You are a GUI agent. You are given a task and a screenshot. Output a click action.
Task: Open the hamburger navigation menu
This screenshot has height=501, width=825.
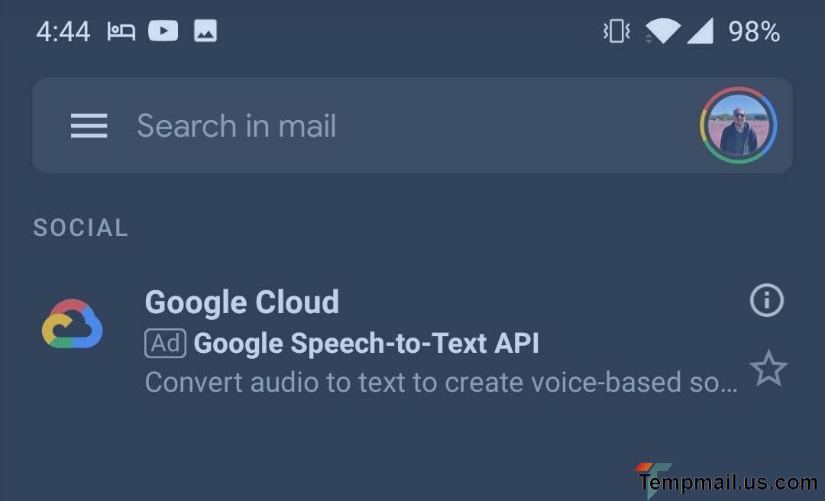(x=89, y=126)
